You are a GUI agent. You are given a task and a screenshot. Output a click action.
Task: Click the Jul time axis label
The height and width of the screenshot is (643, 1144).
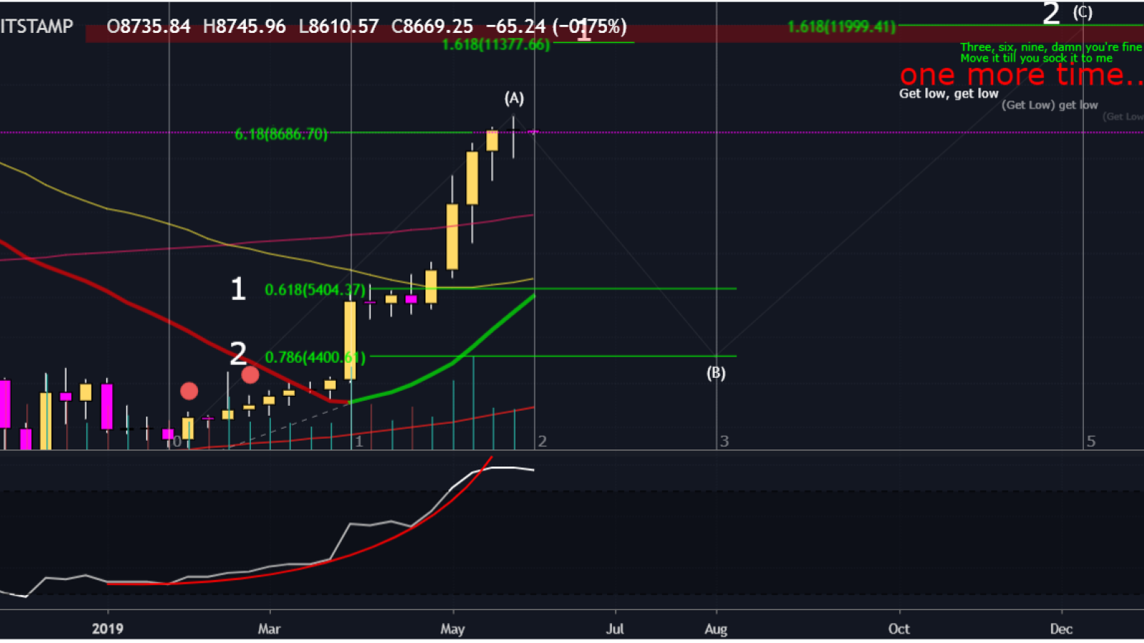click(x=615, y=629)
